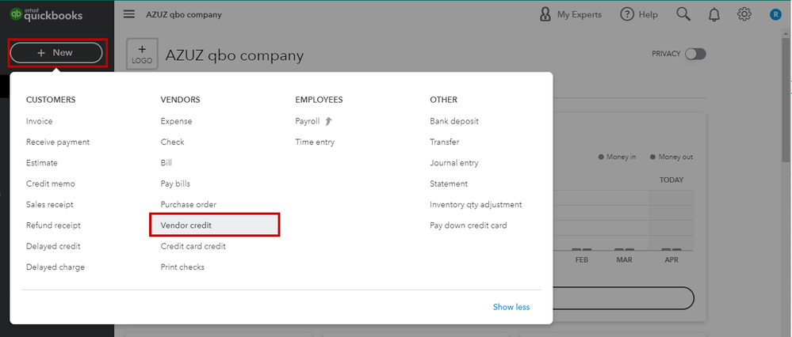Select Pay down credit card
792x337 pixels.
(469, 225)
